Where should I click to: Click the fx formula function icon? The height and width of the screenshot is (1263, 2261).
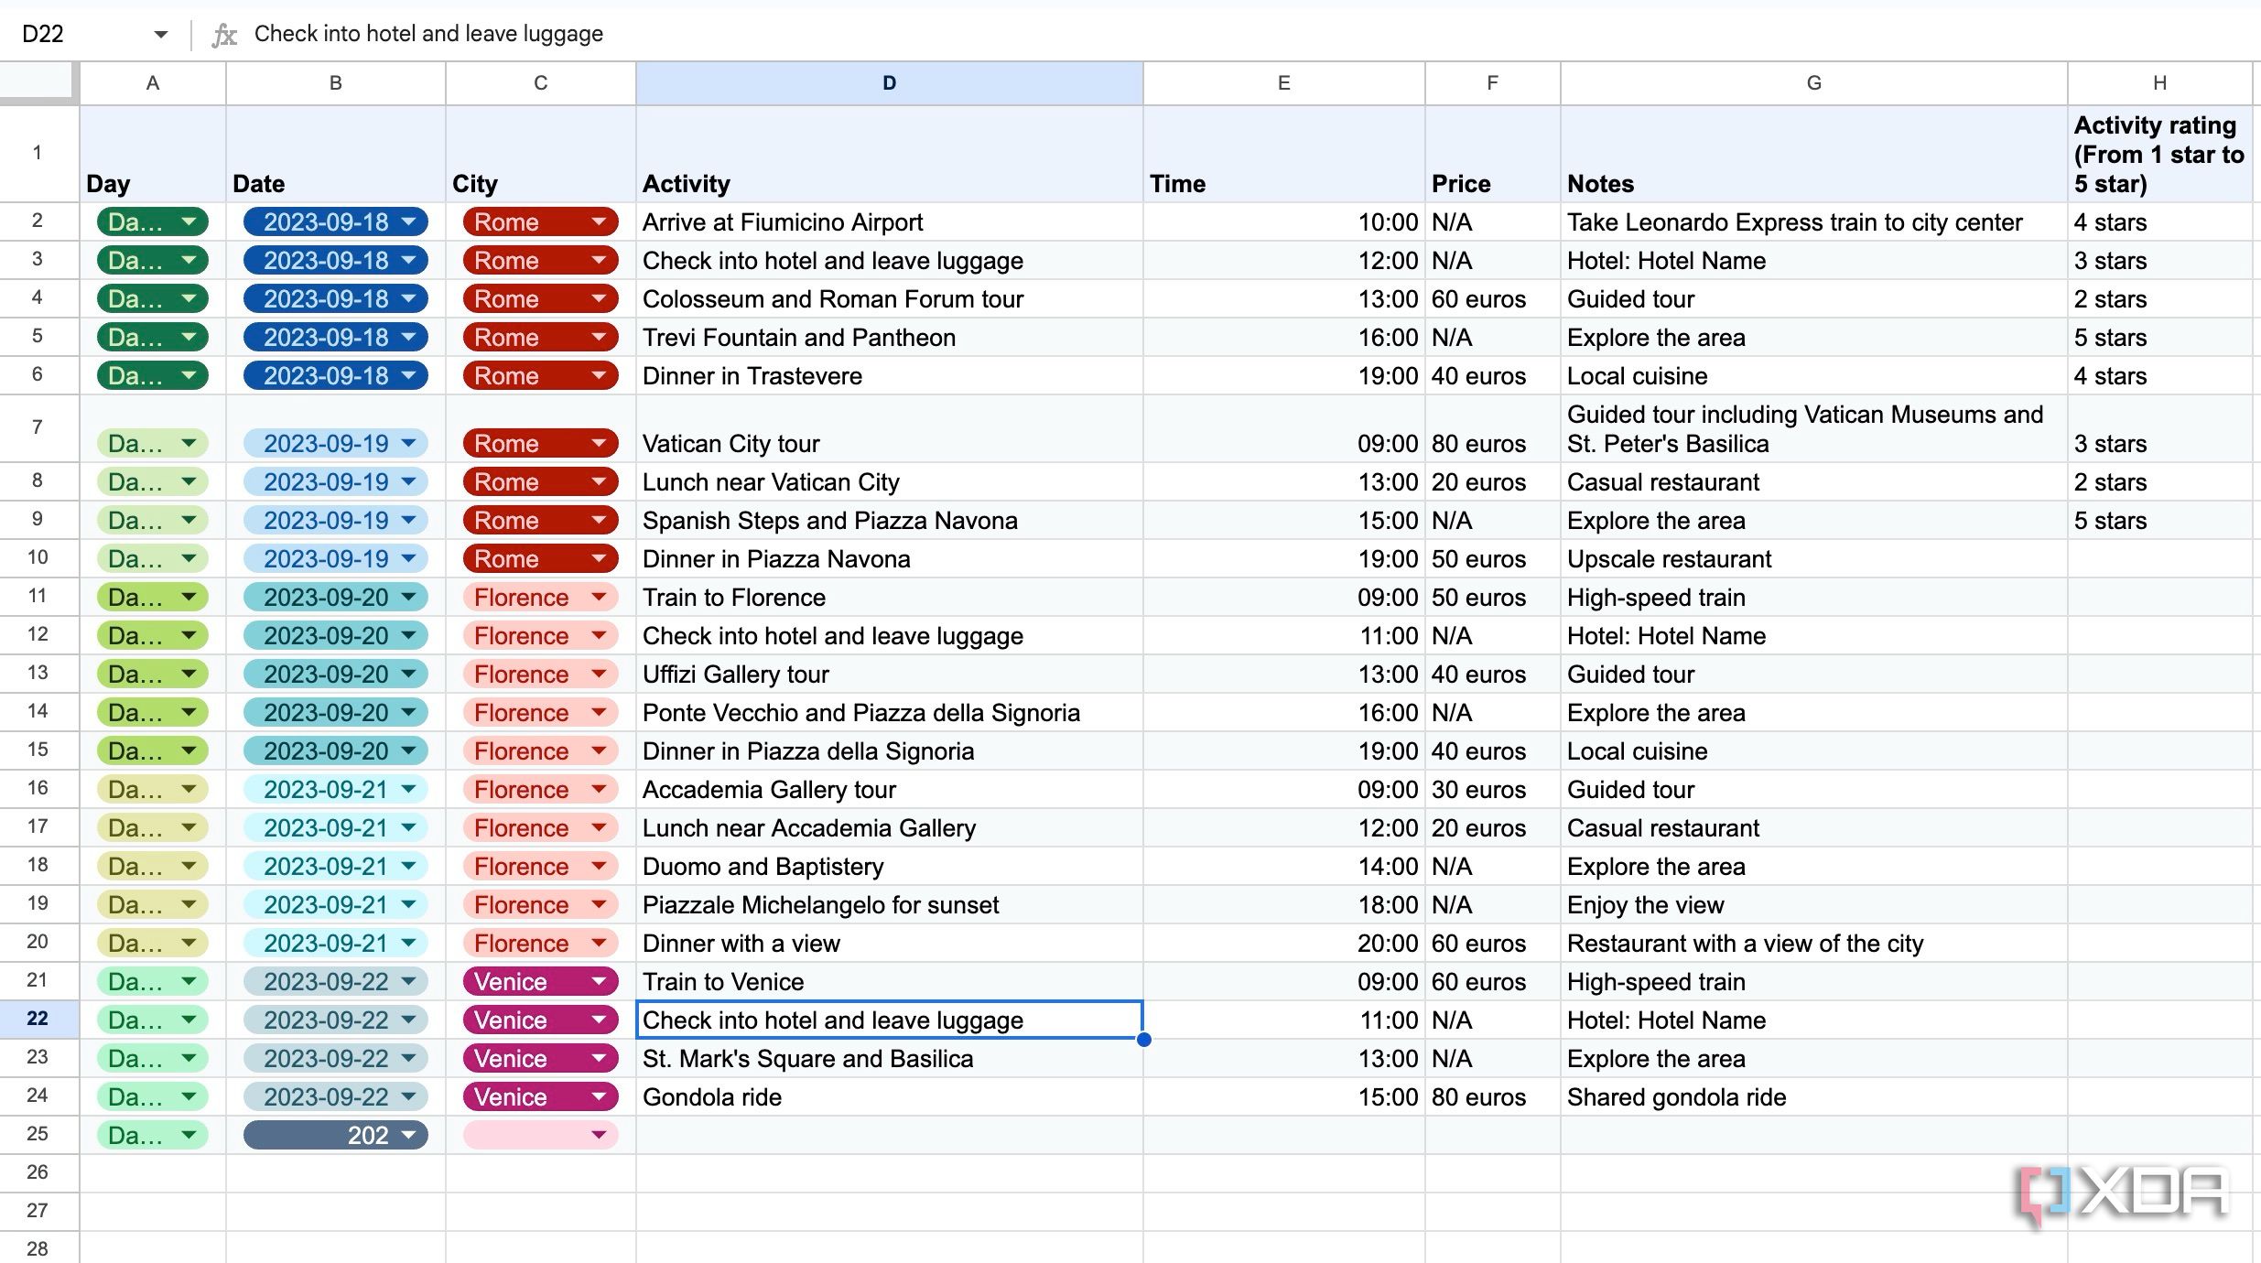[x=224, y=35]
